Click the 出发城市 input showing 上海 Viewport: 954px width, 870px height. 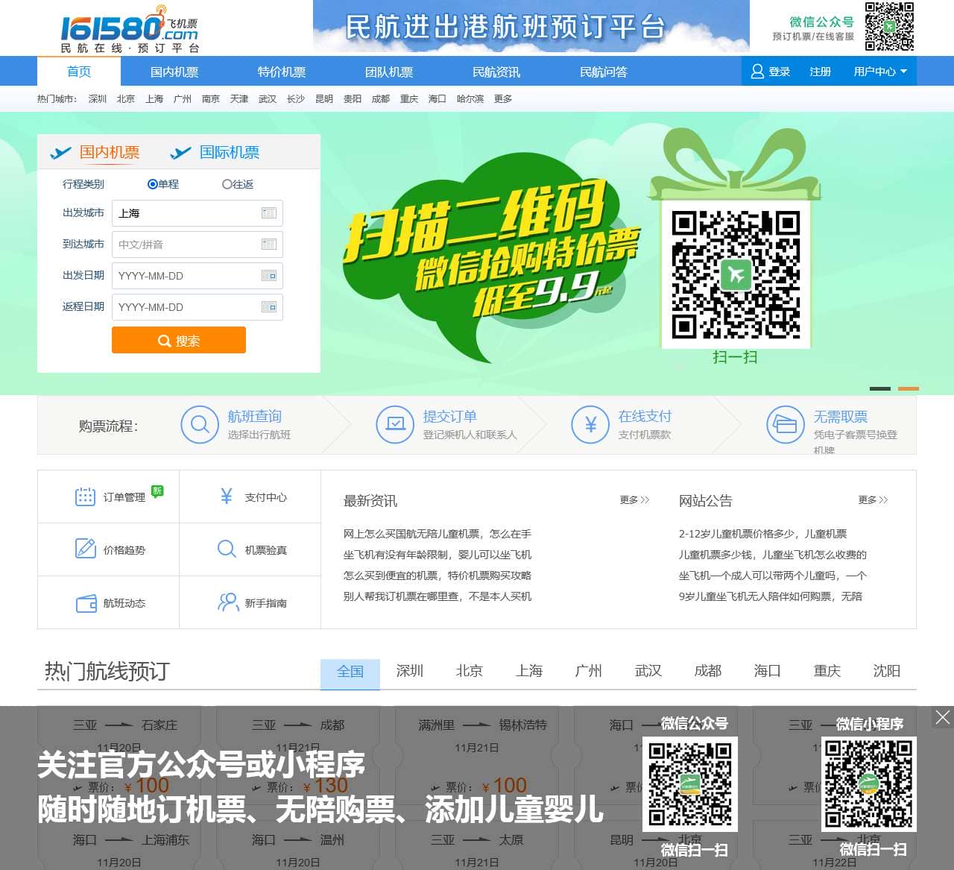198,213
